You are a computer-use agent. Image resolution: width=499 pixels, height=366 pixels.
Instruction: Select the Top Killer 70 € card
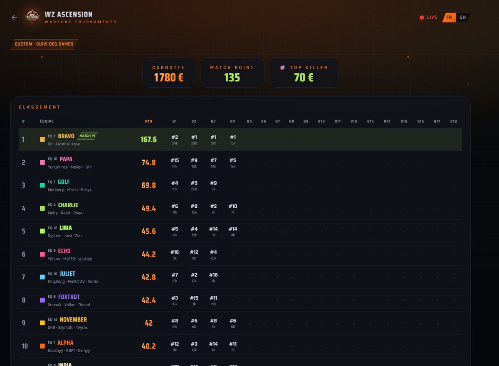[x=304, y=73]
